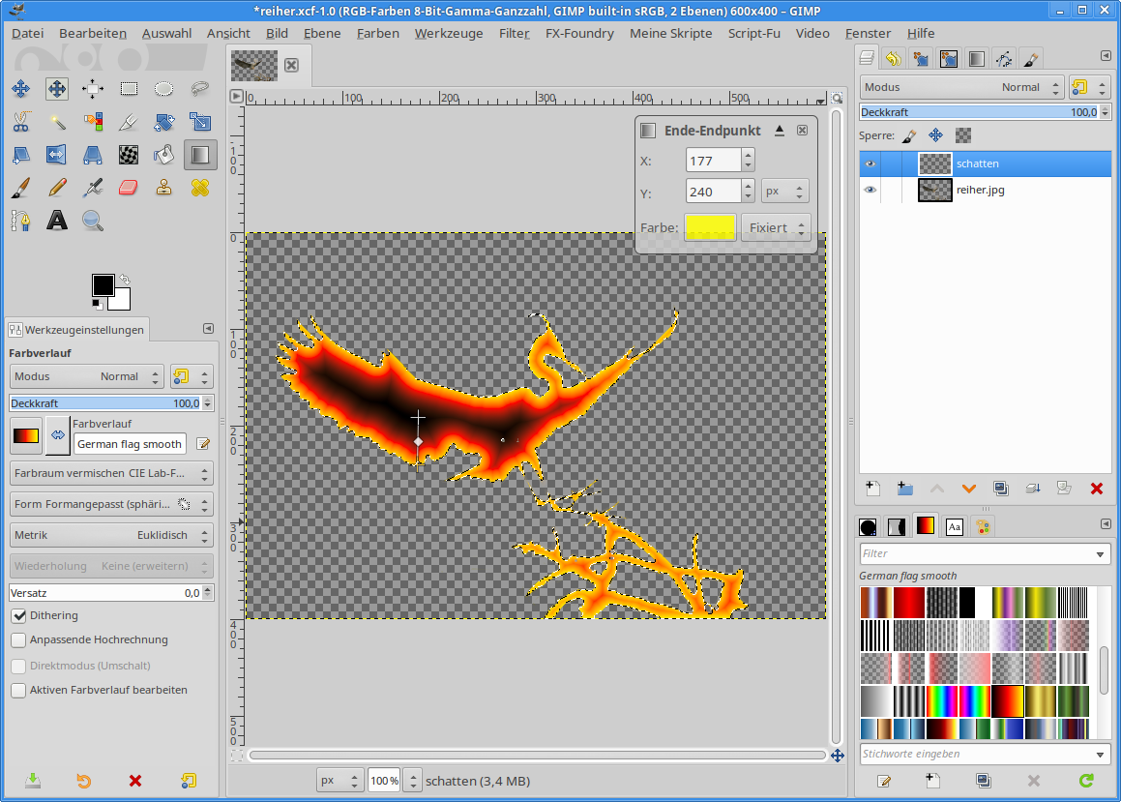
Task: Open the Werkzeuge menu
Action: coord(449,33)
